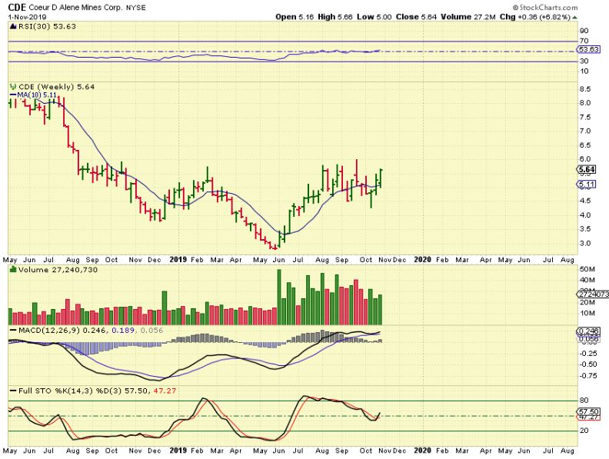Image resolution: width=609 pixels, height=459 pixels.
Task: Click the red 47.27 %D value in the STO legend
Action: (x=165, y=391)
